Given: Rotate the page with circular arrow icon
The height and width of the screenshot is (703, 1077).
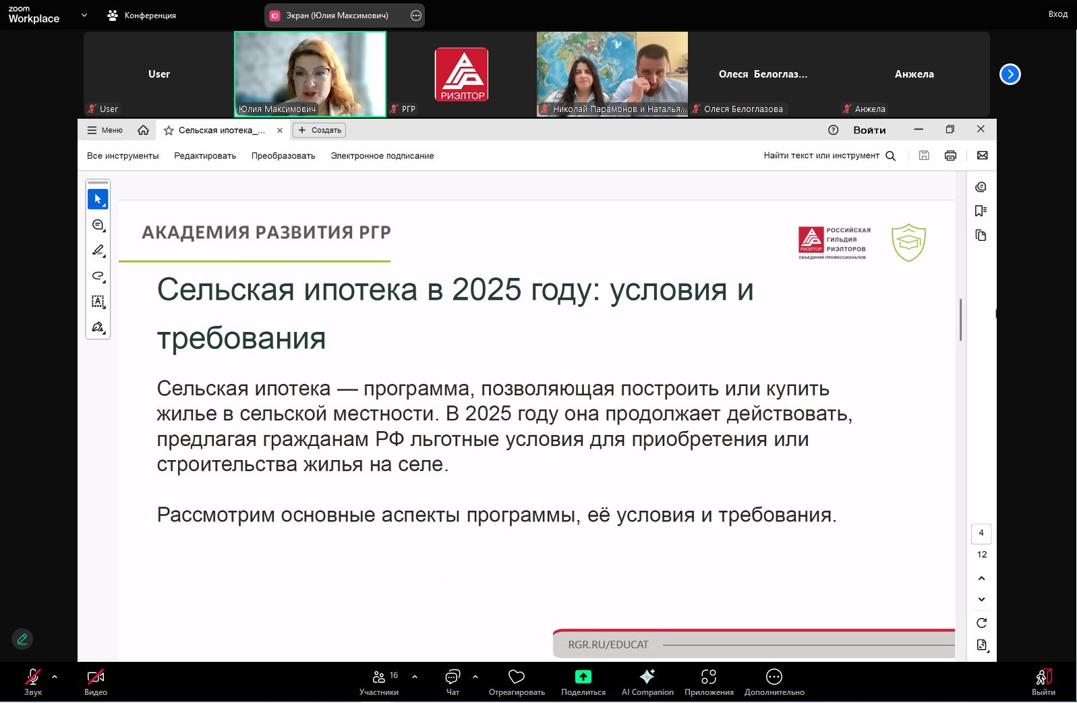Looking at the screenshot, I should (x=981, y=623).
